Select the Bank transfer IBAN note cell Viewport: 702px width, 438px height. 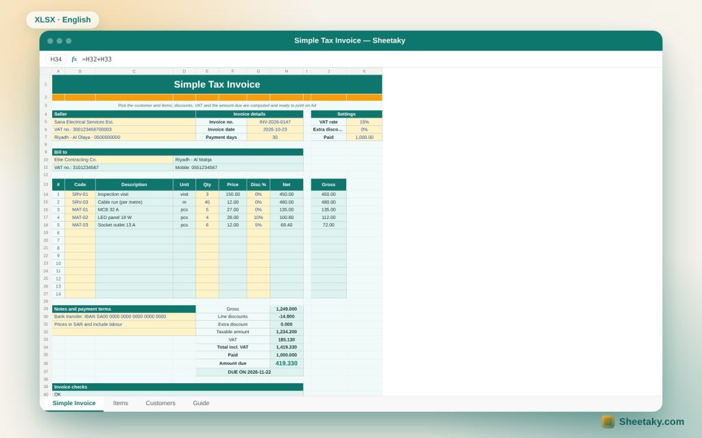coord(124,316)
